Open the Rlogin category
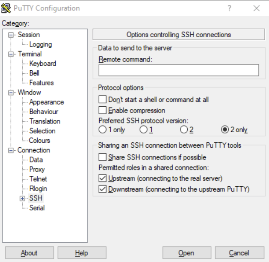Screen dimensions: 269x262 click(x=38, y=189)
